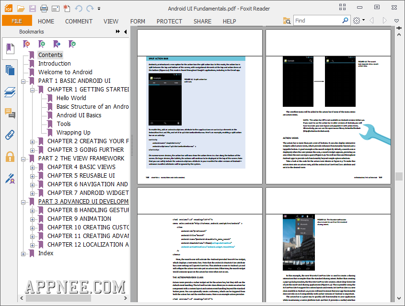The height and width of the screenshot is (306, 405).
Task: Open the Bookmarks panel sidebar icon
Action: tap(10, 48)
